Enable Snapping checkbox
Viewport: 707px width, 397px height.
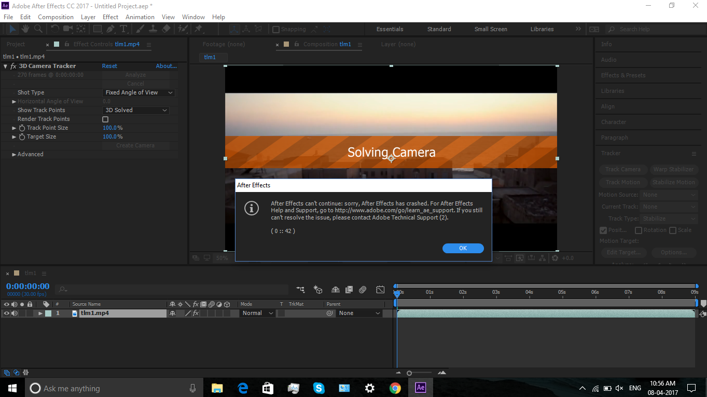coord(276,30)
